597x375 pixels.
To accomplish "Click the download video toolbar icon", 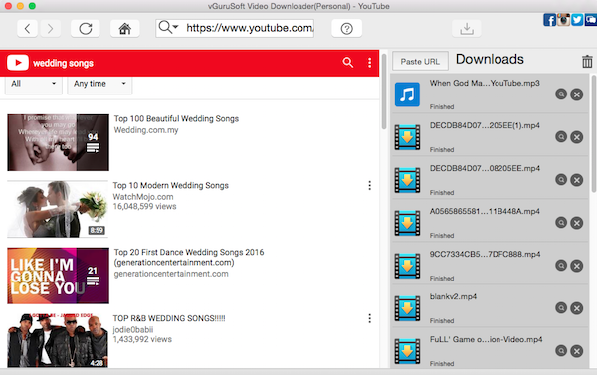I will coord(467,28).
